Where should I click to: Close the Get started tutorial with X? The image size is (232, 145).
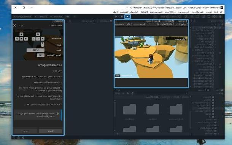pyautogui.click(x=14, y=25)
